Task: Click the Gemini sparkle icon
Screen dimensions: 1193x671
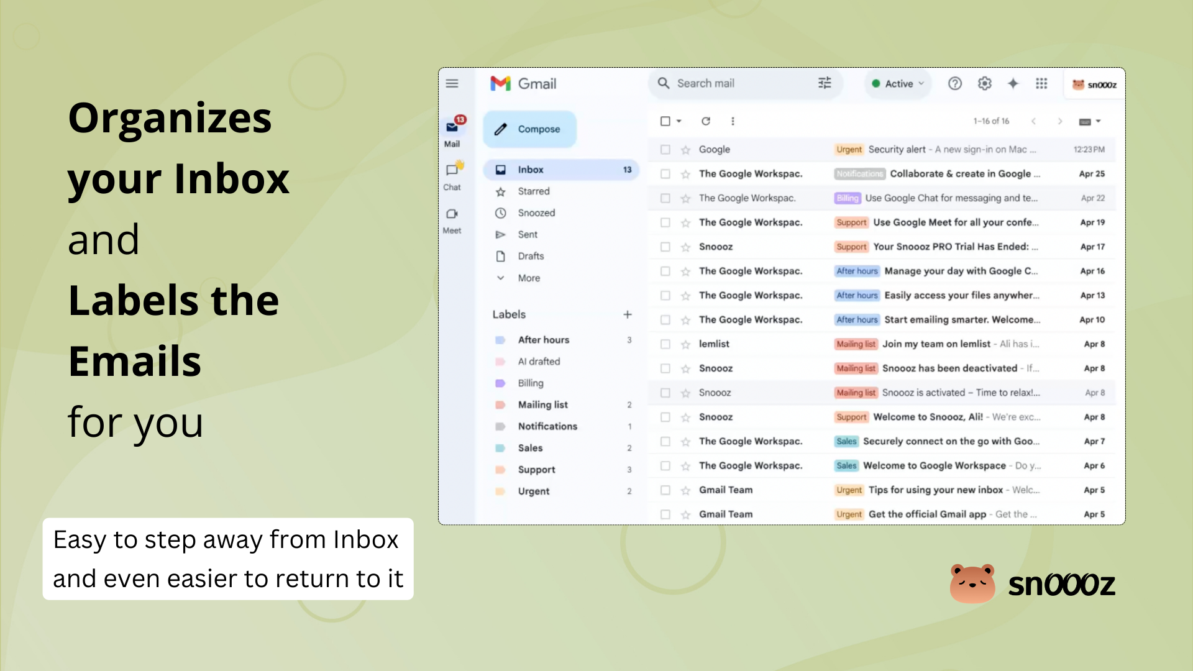Action: tap(1013, 83)
